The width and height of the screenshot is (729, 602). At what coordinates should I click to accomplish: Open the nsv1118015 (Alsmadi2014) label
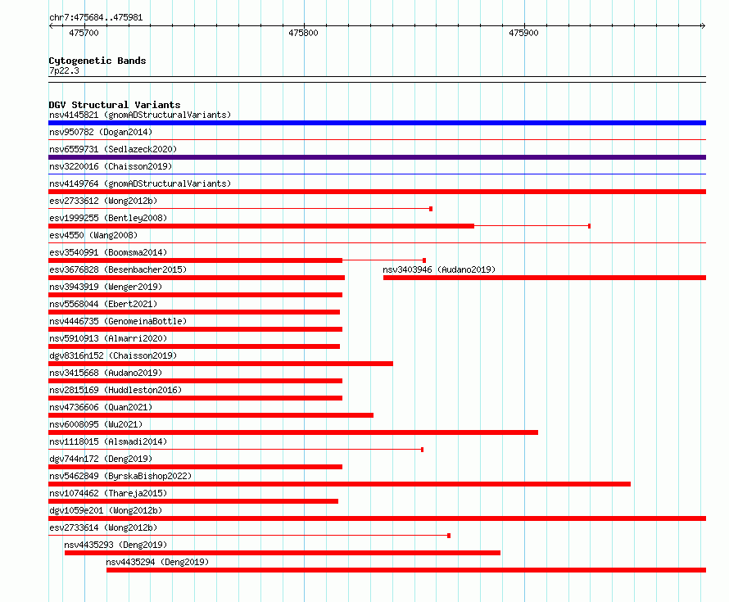pos(108,441)
